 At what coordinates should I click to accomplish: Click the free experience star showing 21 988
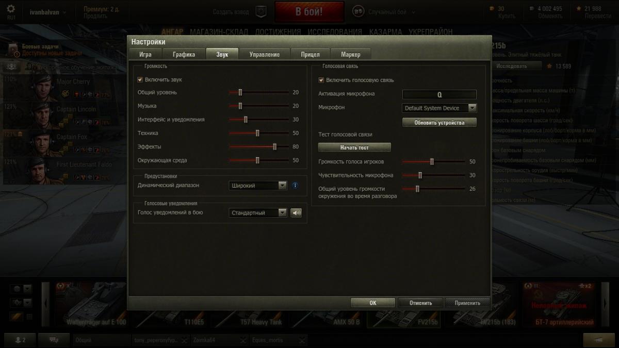pos(579,9)
